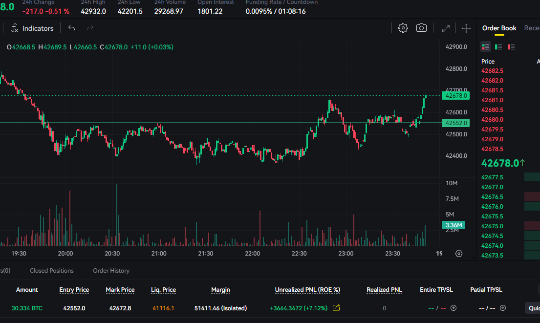Click the 42552.0 entry price line label

click(456, 123)
